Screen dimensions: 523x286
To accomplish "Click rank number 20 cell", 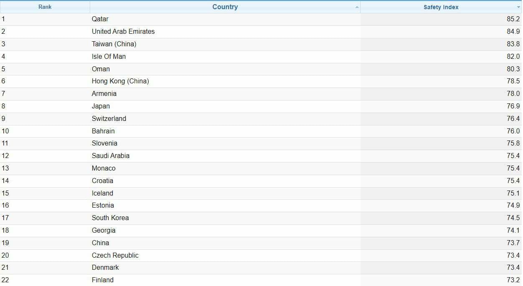I will point(45,256).
